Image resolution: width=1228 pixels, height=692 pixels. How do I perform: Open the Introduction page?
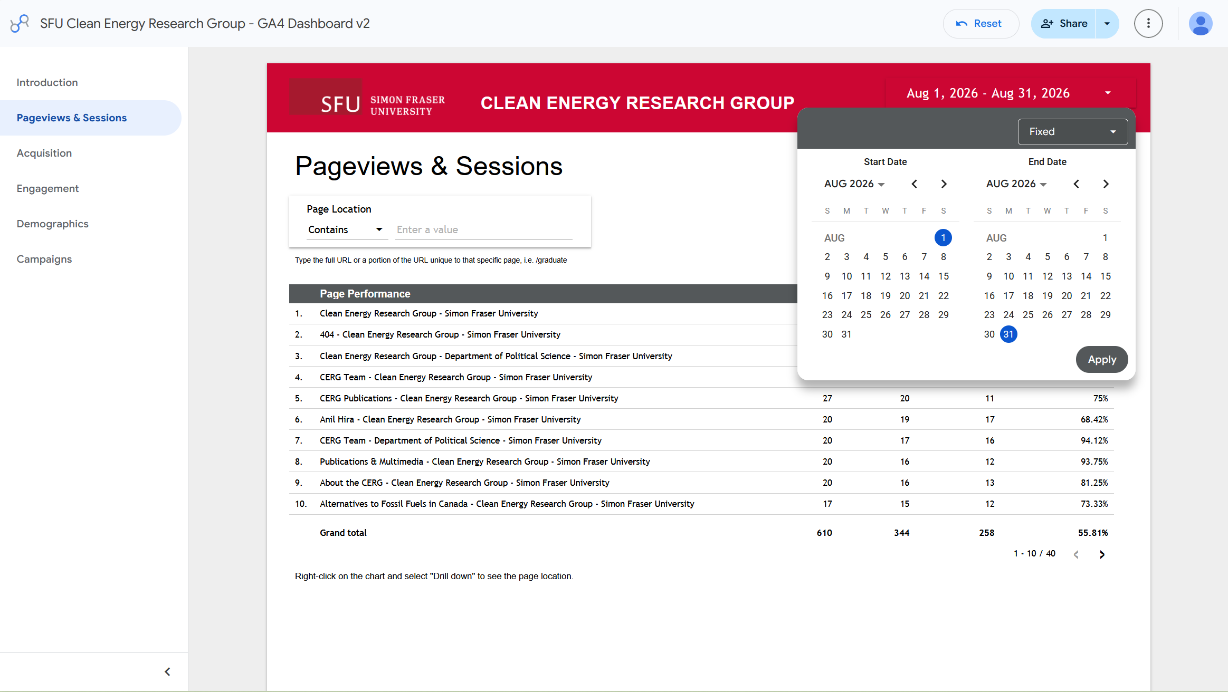click(47, 82)
